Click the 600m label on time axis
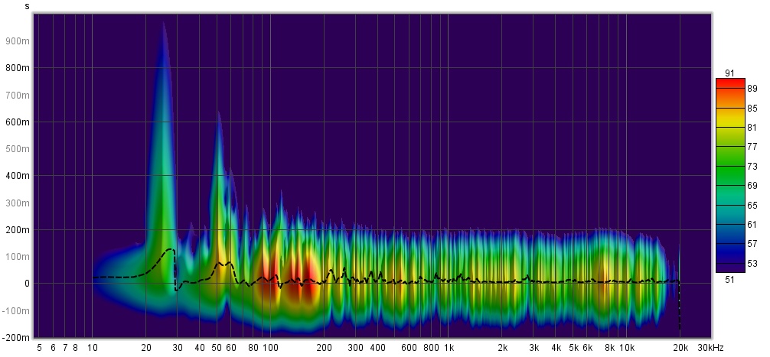The image size is (770, 357). (x=18, y=122)
